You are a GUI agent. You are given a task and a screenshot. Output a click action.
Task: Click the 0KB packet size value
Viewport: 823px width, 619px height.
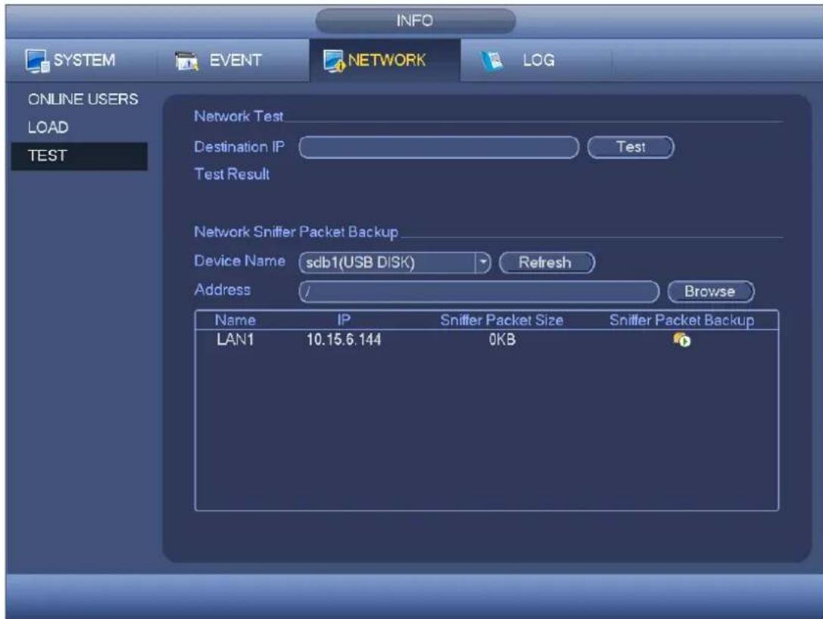[x=502, y=339]
